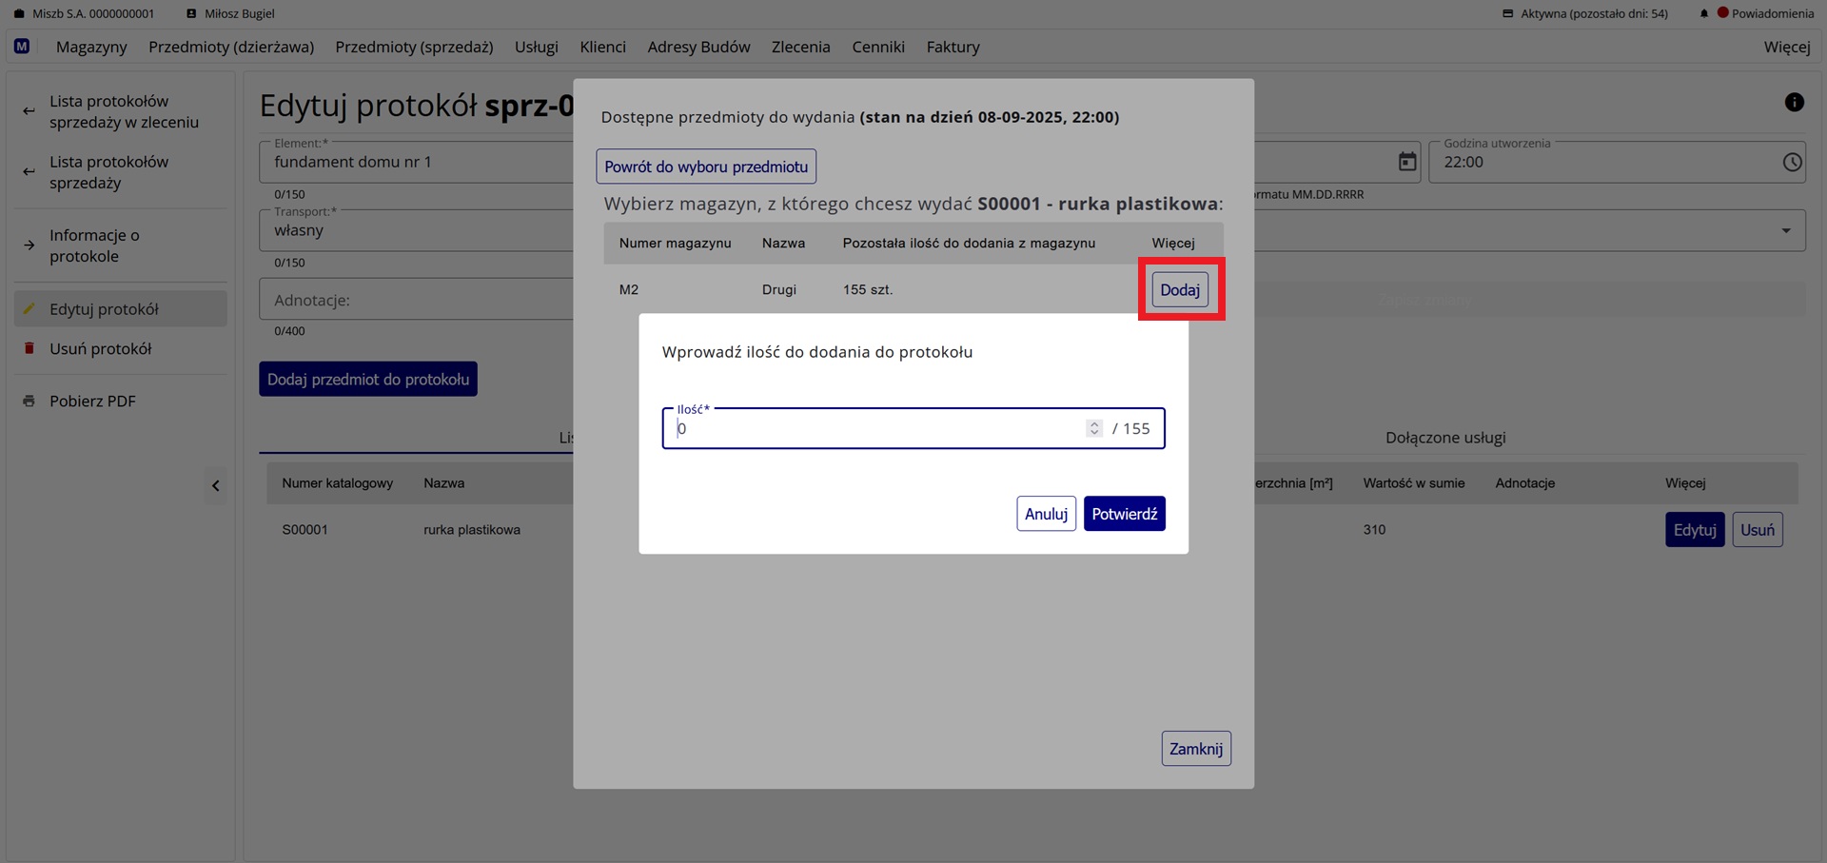1827x863 pixels.
Task: Open the calendar date picker icon
Action: 1406,163
